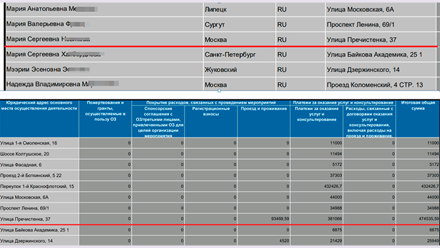This screenshot has width=440, height=248.
Task: Click '34988' in the Итоговая общая сумма column
Action: pyautogui.click(x=433, y=208)
